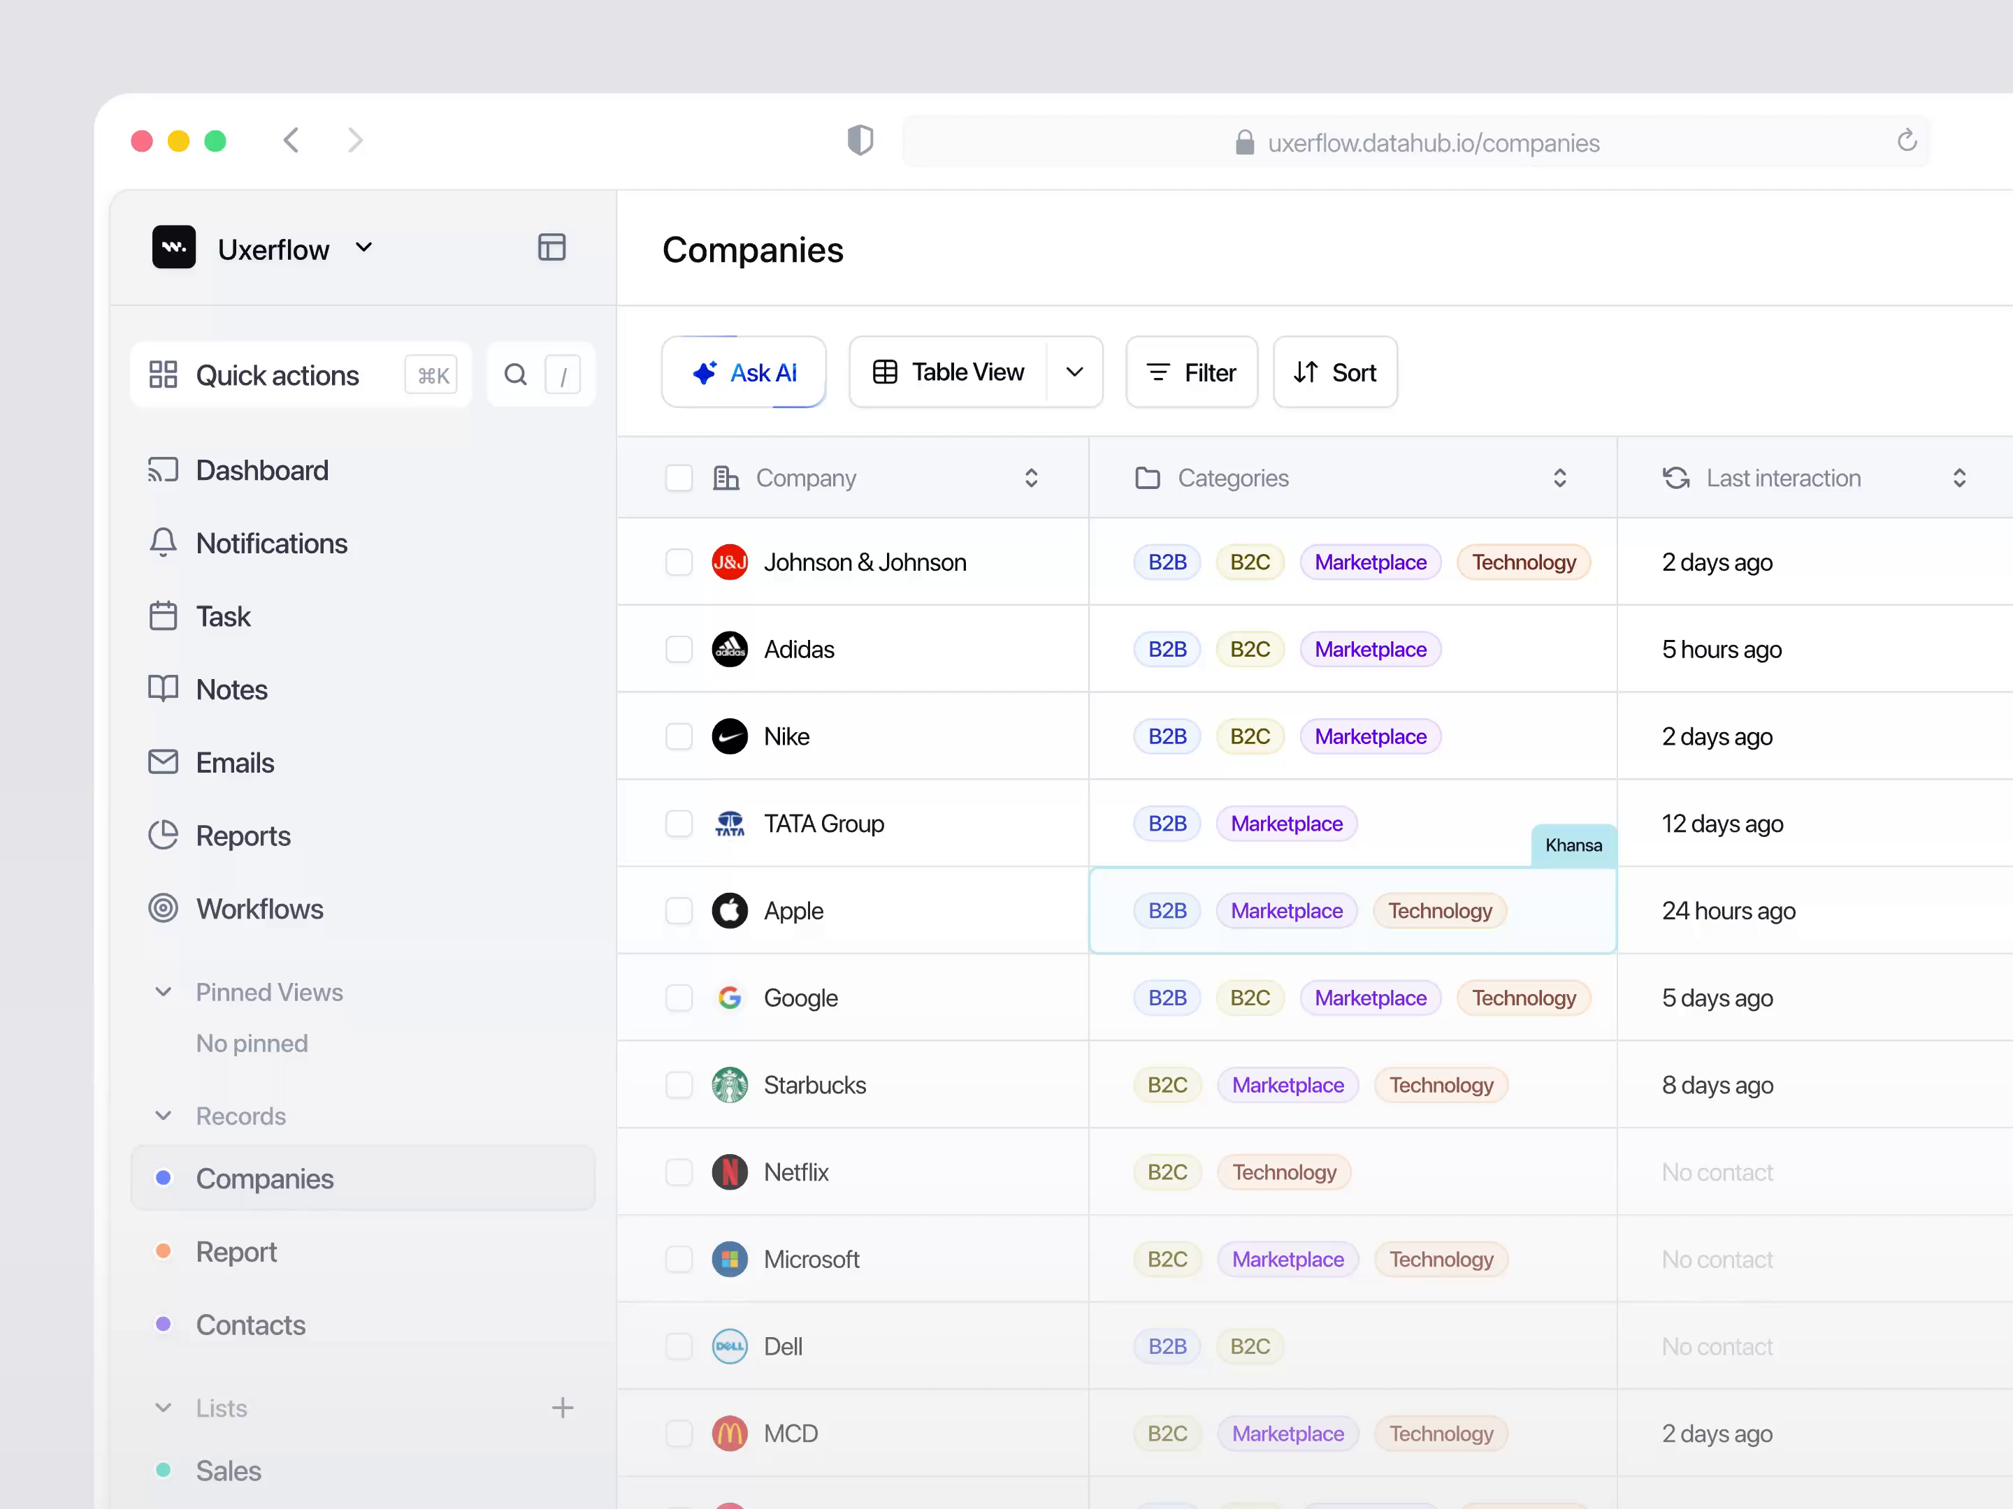2013x1509 pixels.
Task: Open Reports in the sidebar
Action: tap(219, 836)
